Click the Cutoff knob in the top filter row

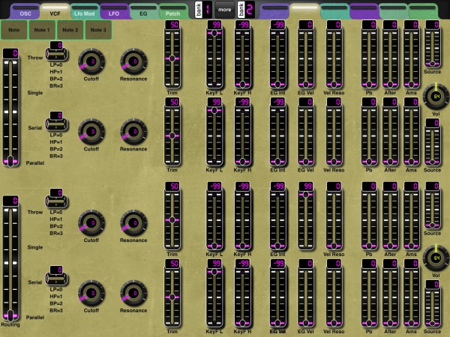coord(91,61)
